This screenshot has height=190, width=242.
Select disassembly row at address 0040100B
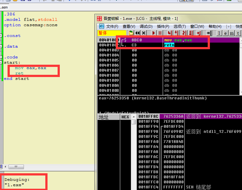[x=169, y=91]
